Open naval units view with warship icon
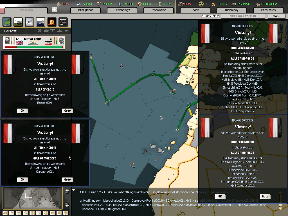Viewport: 288px width, 216px height. (40, 22)
